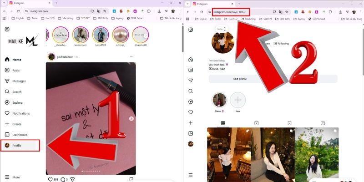Click the address bar showing instagram.com/huyn_1002/
The image size is (364, 182).
pyautogui.click(x=231, y=12)
